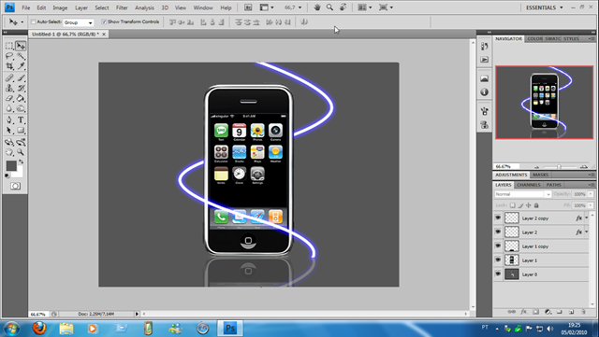599x337 pixels.
Task: Switch to the Channels tab
Action: coord(529,185)
